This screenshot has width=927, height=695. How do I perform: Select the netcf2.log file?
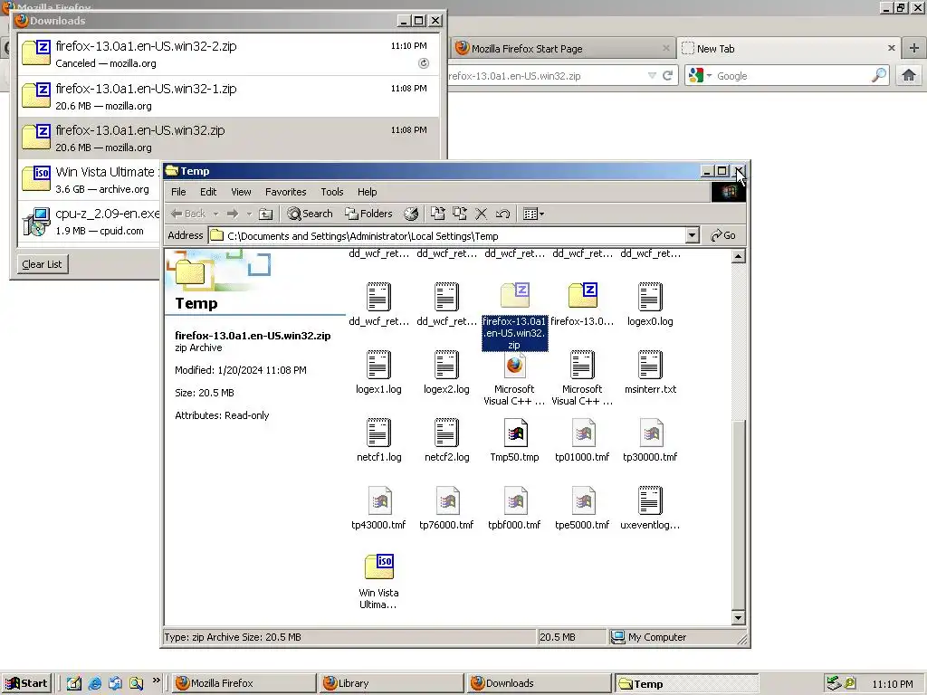click(446, 441)
